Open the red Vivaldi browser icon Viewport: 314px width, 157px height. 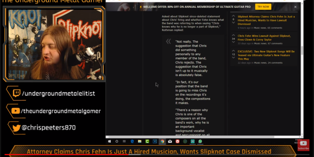[177, 141]
